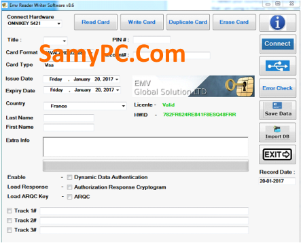Enable Dynamic Data Authentication checkbox
The width and height of the screenshot is (303, 245).
[69, 177]
